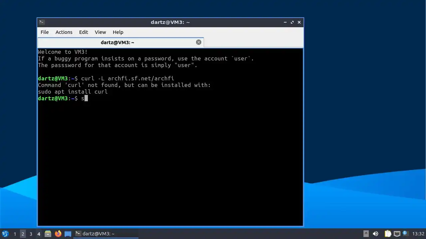Expand the system tray arrow
Viewport: 426px width, 239px height.
tap(366, 234)
